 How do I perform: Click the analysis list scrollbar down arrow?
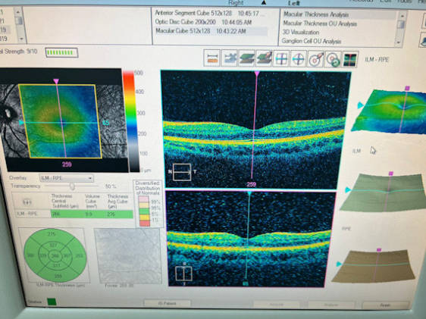point(399,42)
